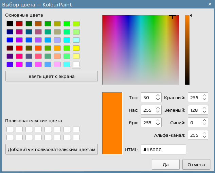This screenshot has height=173, width=215.
Task: Cancel the dialog with Отмена
Action: (196, 165)
